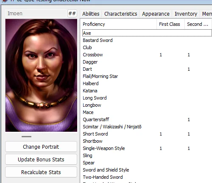212x183 pixels.
Task: Open the Appearance tab
Action: tap(156, 14)
